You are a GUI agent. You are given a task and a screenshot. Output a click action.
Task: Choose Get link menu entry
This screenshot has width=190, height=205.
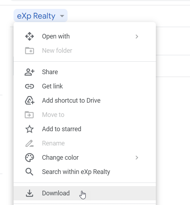85,86
